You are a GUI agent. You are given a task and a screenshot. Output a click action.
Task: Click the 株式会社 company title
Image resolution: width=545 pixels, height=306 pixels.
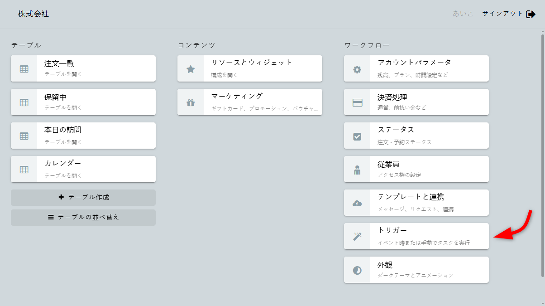[x=33, y=14]
